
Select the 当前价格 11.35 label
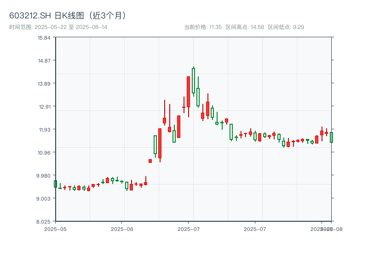coord(203,27)
